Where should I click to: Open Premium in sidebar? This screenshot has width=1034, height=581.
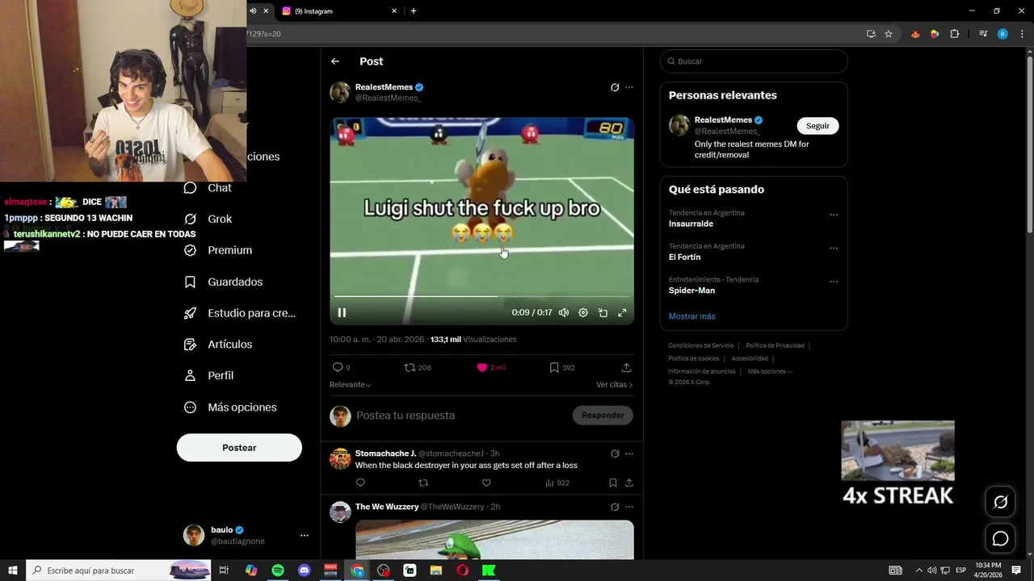click(218, 250)
